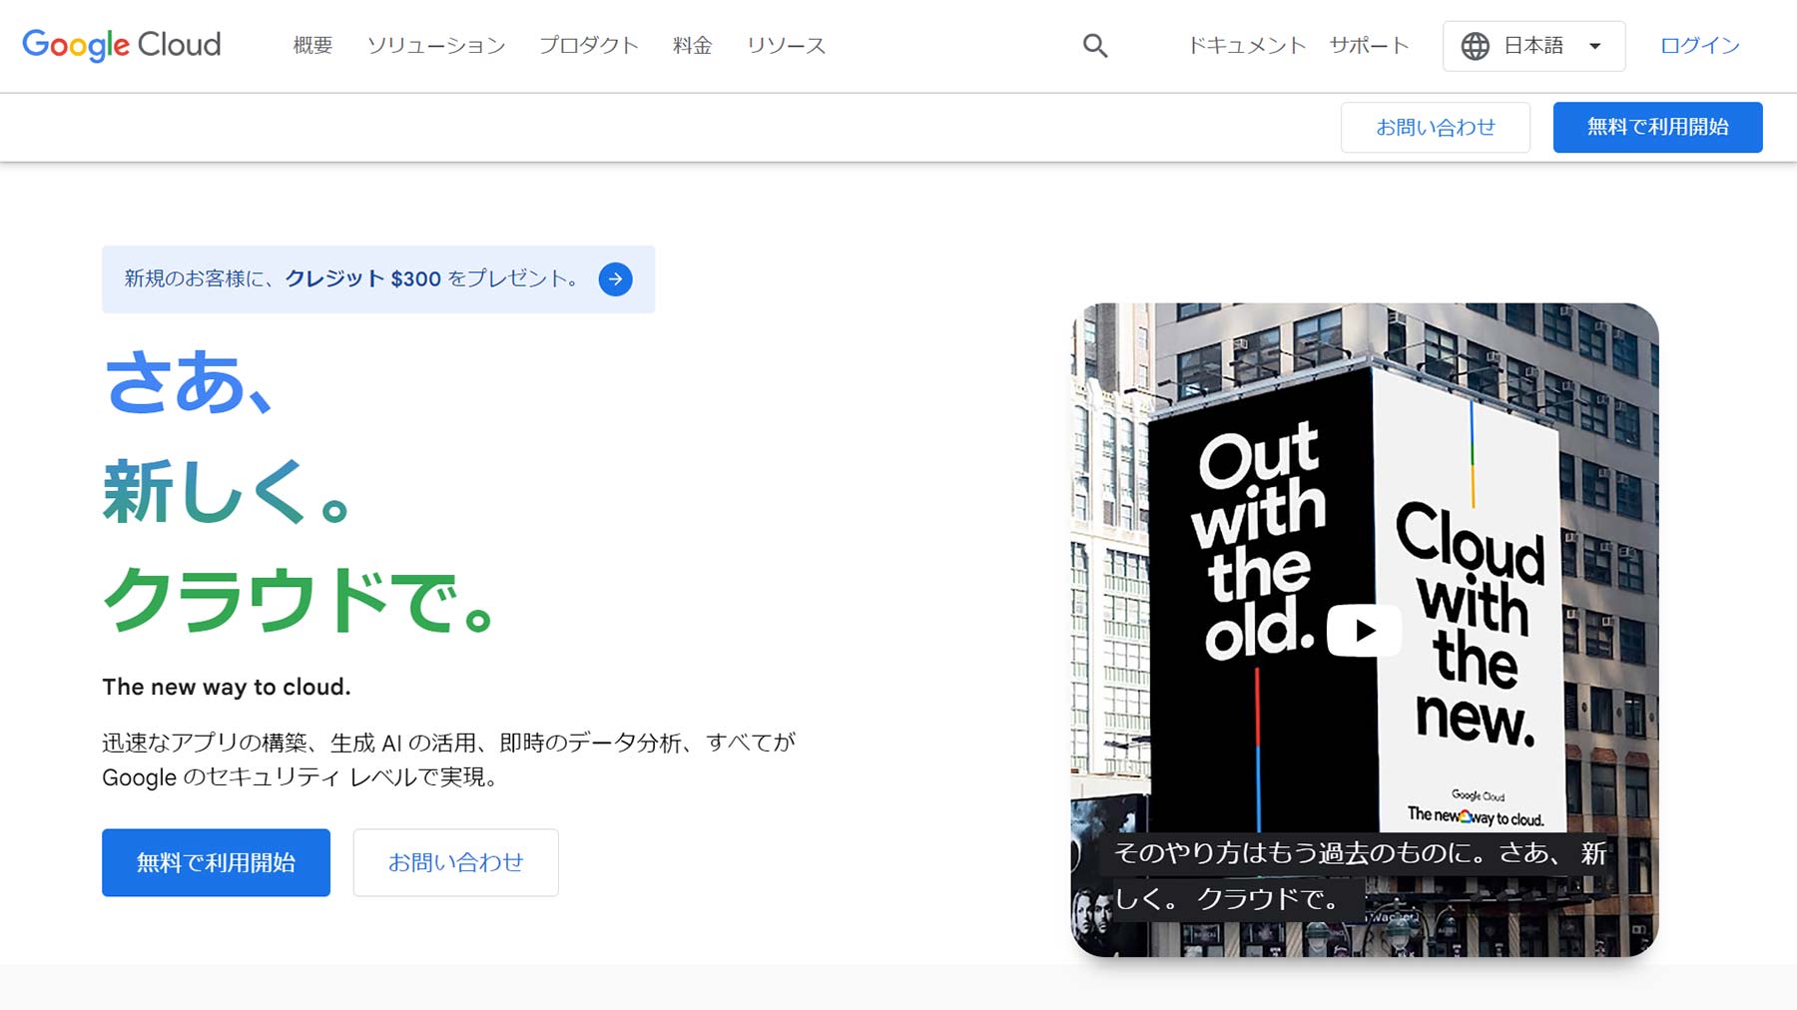Click the blue arrow in credit banner
This screenshot has height=1010, width=1797.
pyautogui.click(x=616, y=279)
